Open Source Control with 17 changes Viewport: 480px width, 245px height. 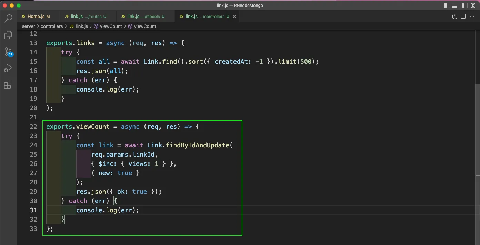pos(9,52)
